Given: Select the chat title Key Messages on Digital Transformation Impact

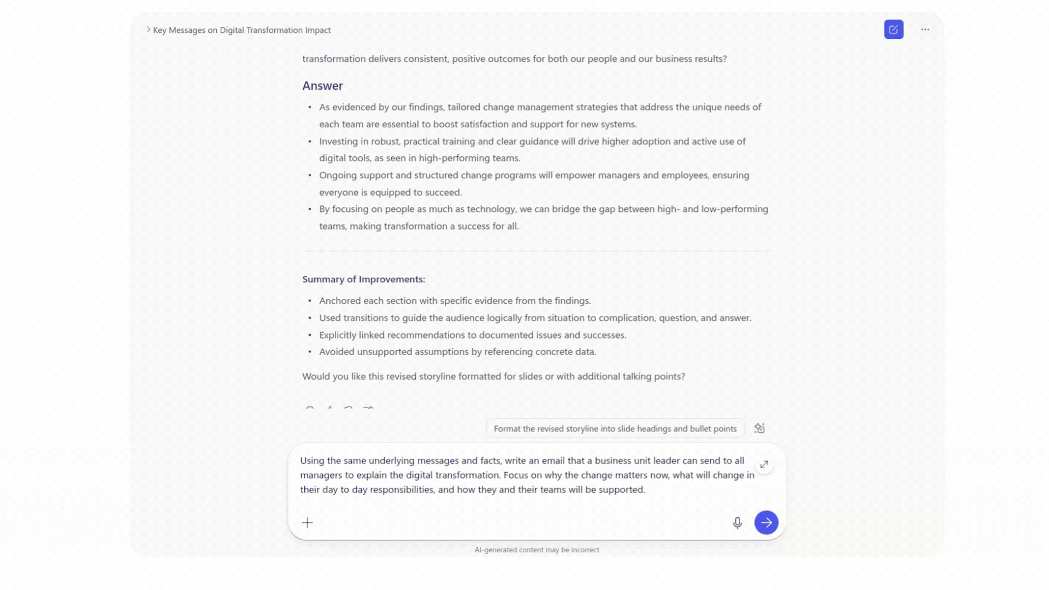Looking at the screenshot, I should (241, 30).
